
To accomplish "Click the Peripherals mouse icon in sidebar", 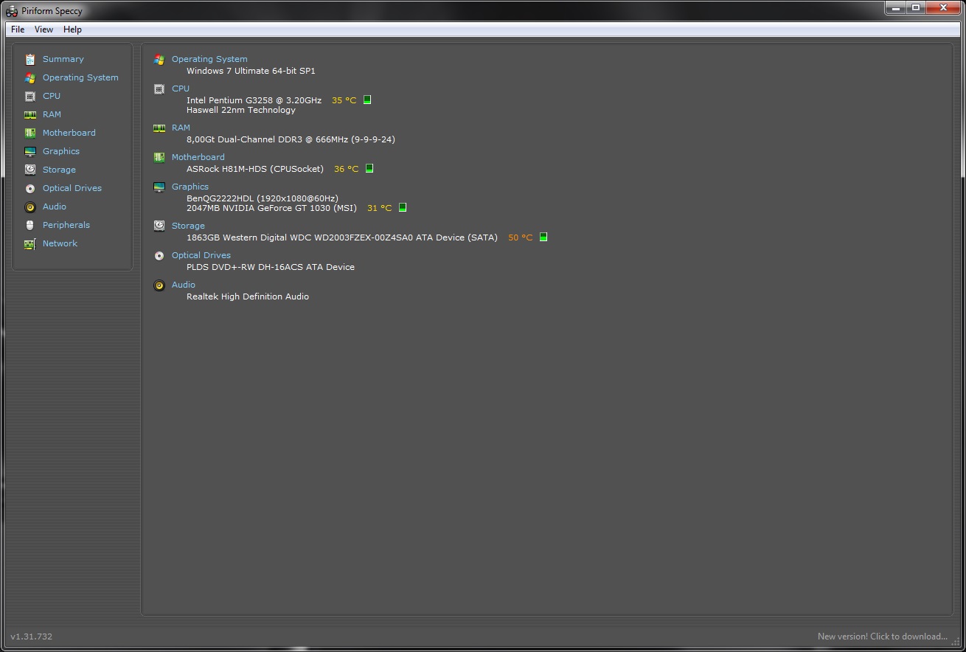I will tap(30, 225).
